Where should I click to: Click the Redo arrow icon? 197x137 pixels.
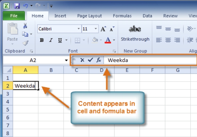point(38,6)
